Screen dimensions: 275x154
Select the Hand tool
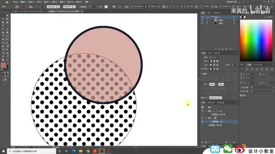3,60
